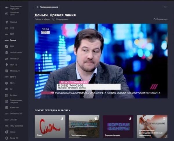Open the Чертова дюжина thumbnail
The height and width of the screenshot is (141, 174).
(84, 126)
